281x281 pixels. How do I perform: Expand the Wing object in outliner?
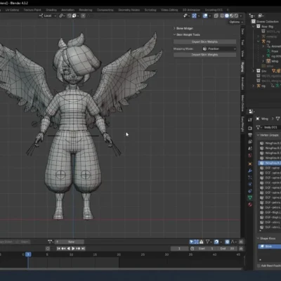263,61
